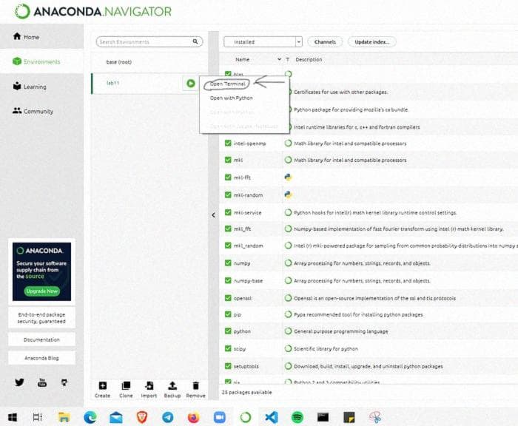The height and width of the screenshot is (426, 518).
Task: Select the base (root) environment
Action: [x=118, y=61]
